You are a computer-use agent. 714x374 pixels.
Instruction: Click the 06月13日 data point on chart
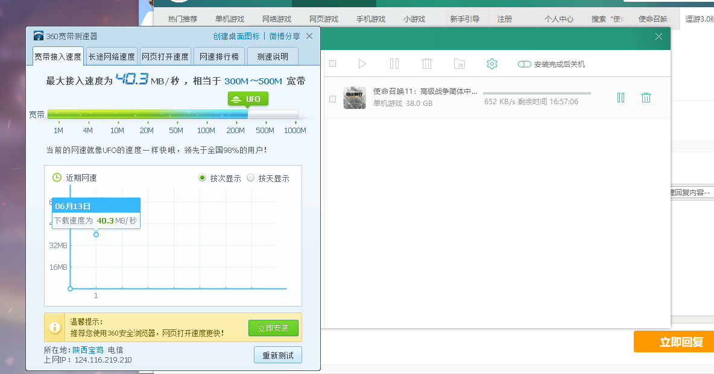tap(96, 234)
